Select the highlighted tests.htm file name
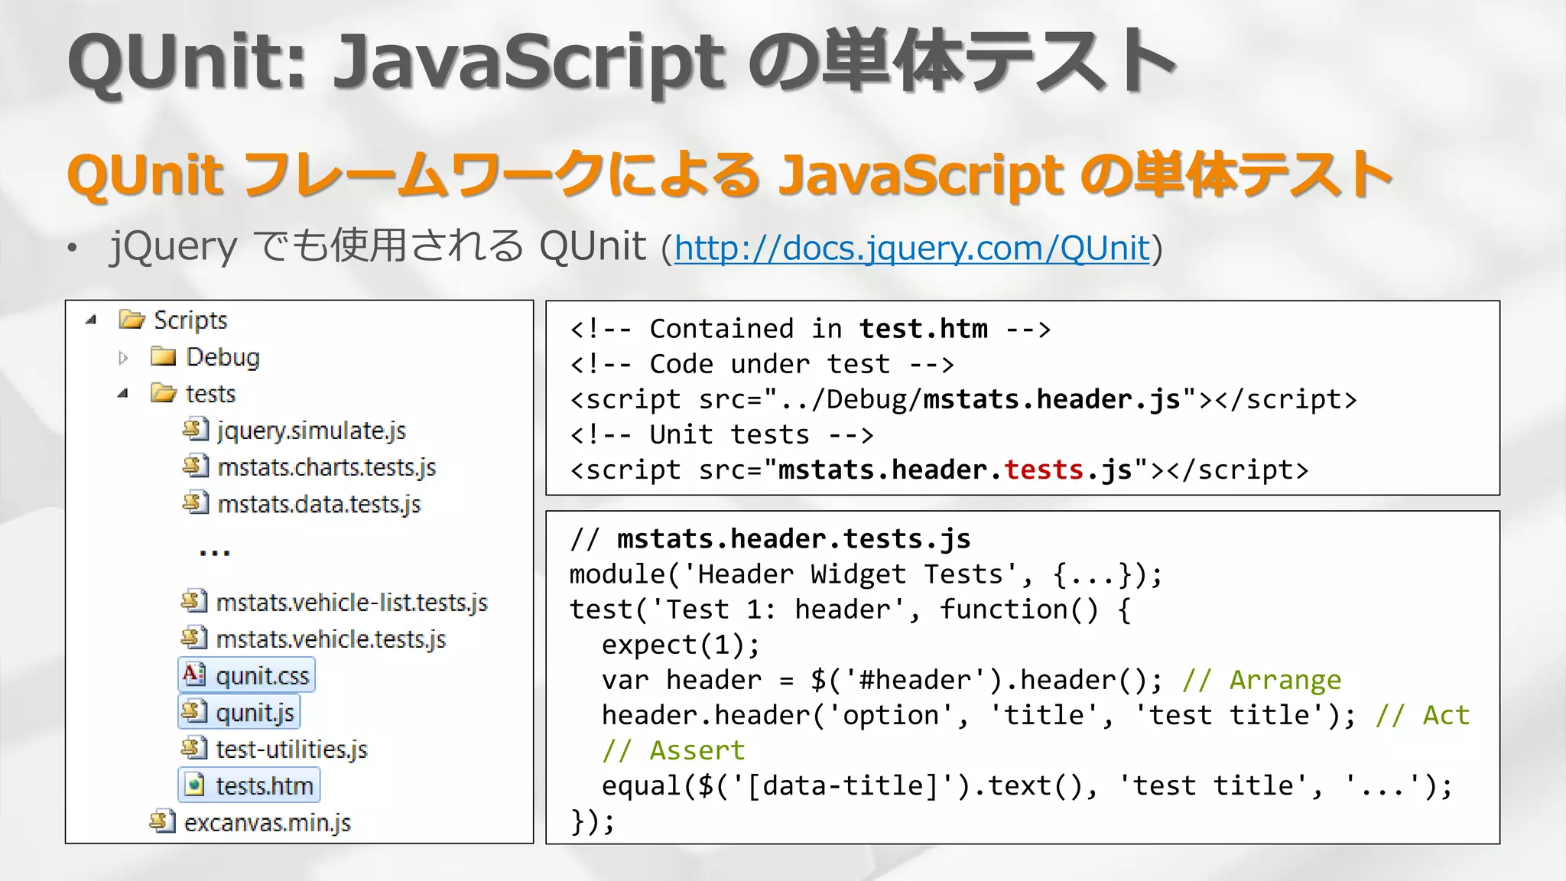Screen dimensions: 1566x881 [265, 786]
